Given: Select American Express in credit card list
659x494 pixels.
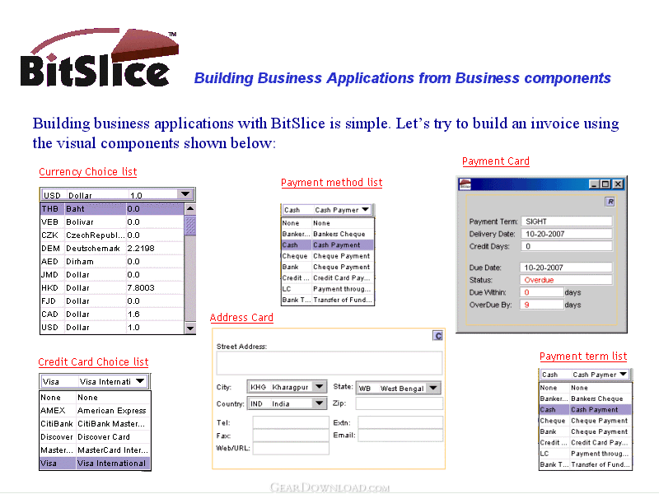Looking at the screenshot, I should [111, 410].
